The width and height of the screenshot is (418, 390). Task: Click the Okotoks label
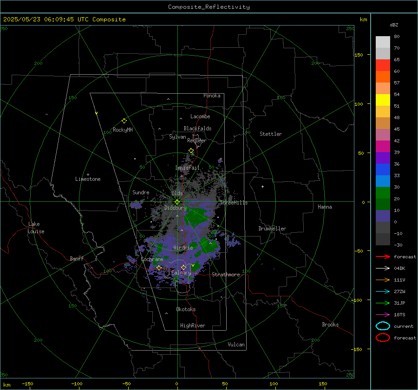186,309
